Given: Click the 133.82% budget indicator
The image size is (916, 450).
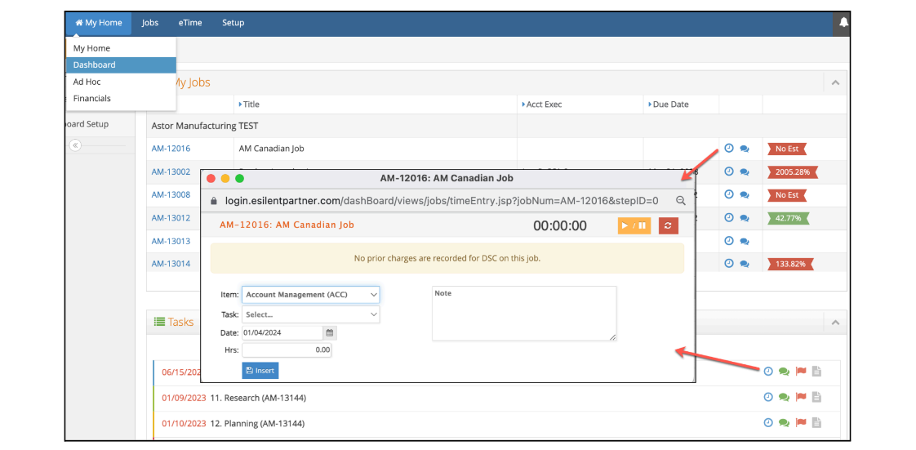Looking at the screenshot, I should pos(790,264).
